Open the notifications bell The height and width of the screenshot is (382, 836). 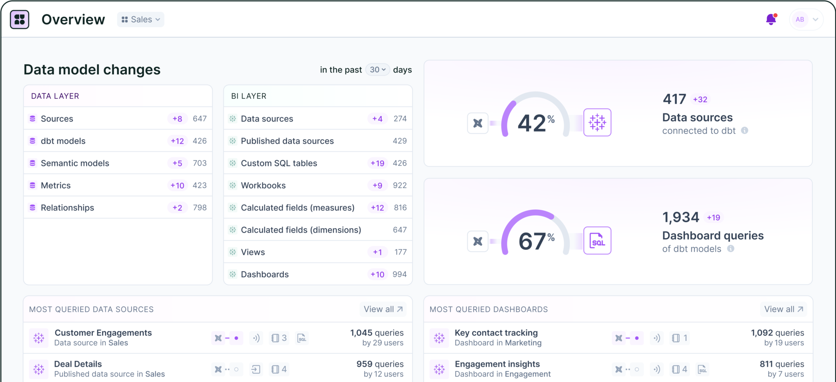pos(771,19)
